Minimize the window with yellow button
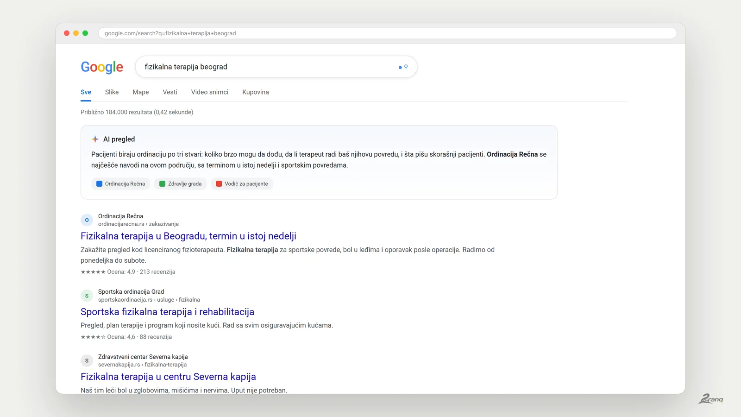The height and width of the screenshot is (417, 741). point(76,33)
